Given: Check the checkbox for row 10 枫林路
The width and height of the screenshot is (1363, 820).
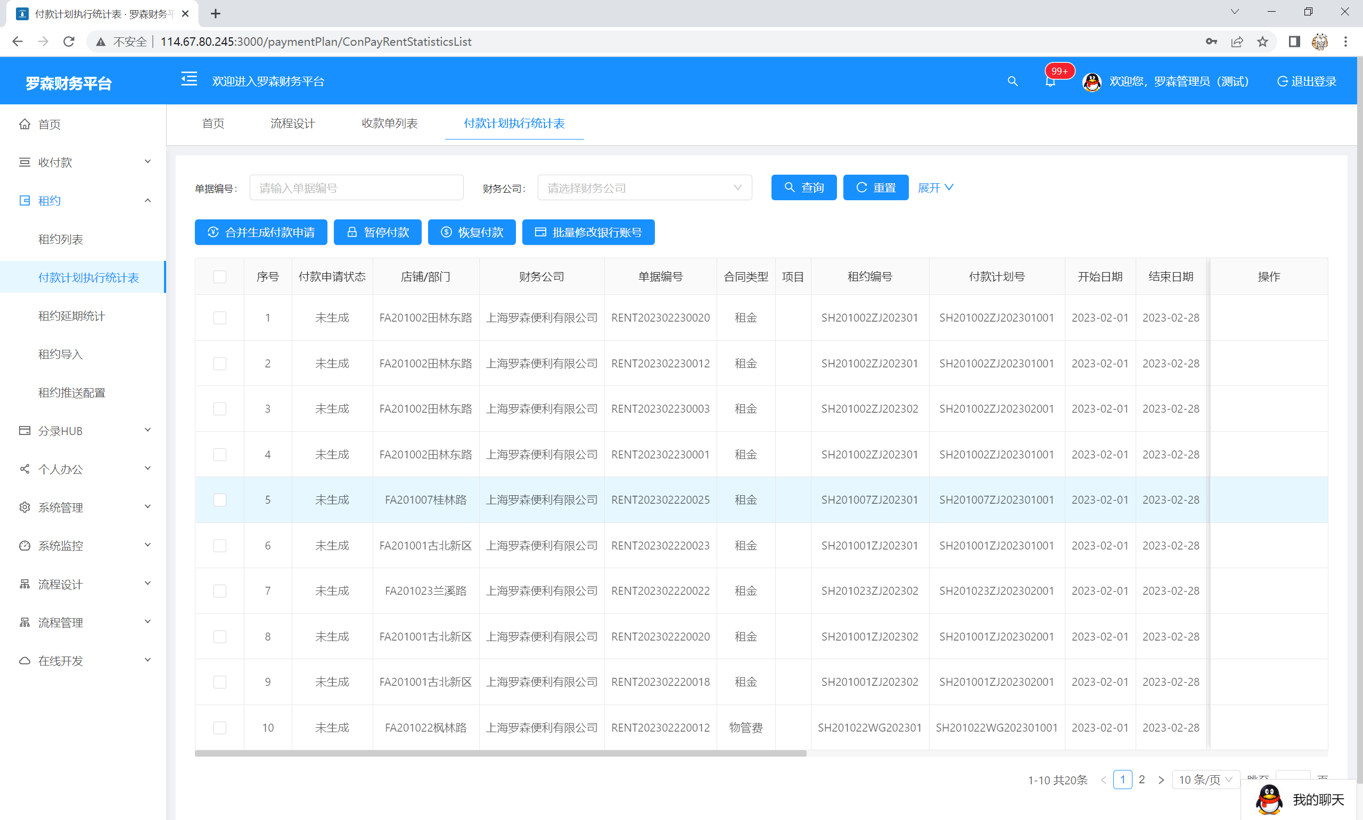Looking at the screenshot, I should [220, 728].
